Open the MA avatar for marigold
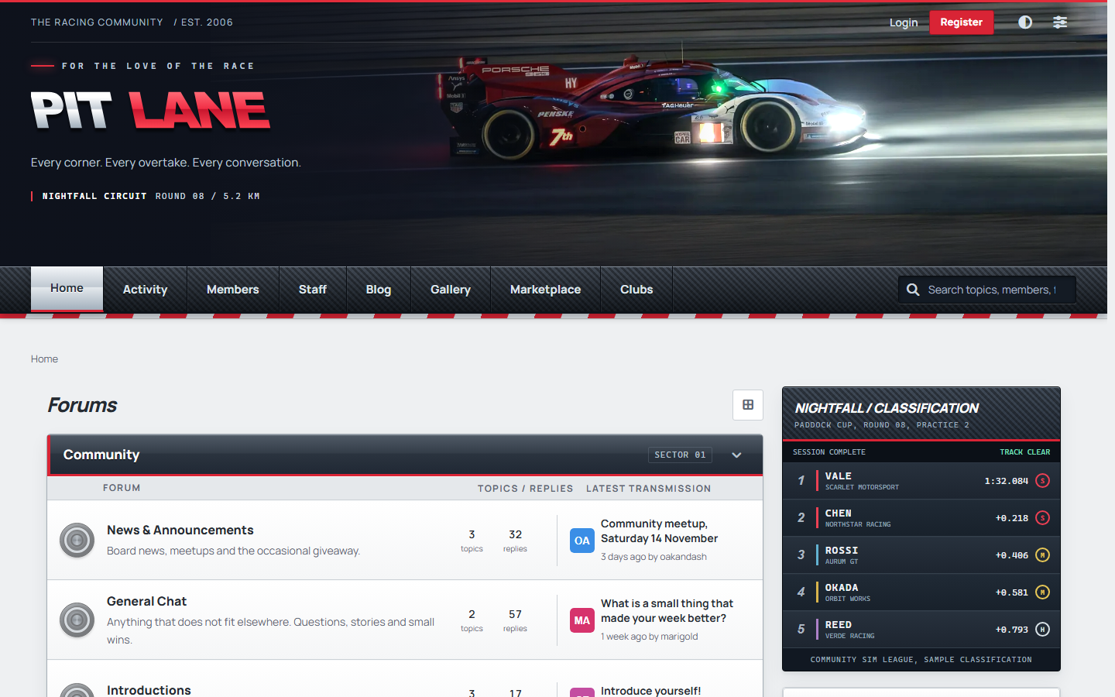The height and width of the screenshot is (697, 1115). [x=582, y=620]
